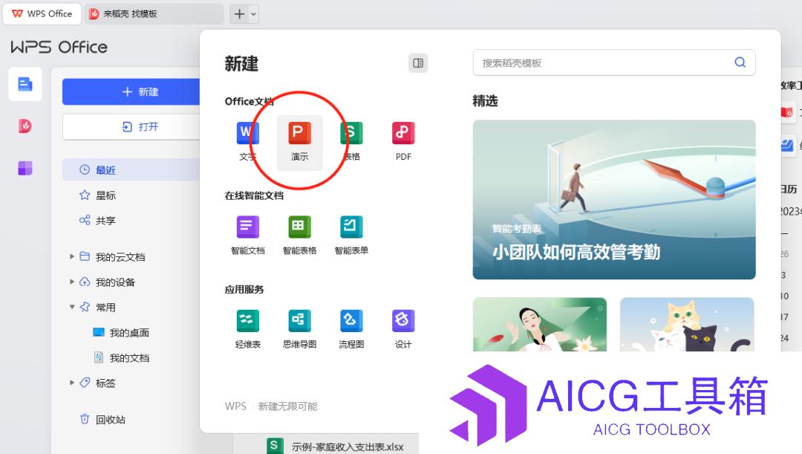Image resolution: width=802 pixels, height=454 pixels.
Task: Add a new tab with plus button
Action: [239, 14]
